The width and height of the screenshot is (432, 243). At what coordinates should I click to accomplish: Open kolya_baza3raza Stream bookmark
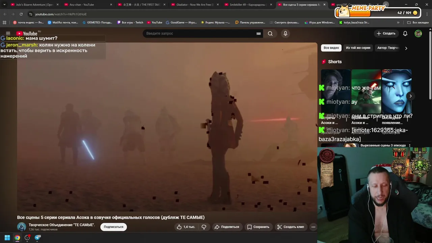[354, 23]
